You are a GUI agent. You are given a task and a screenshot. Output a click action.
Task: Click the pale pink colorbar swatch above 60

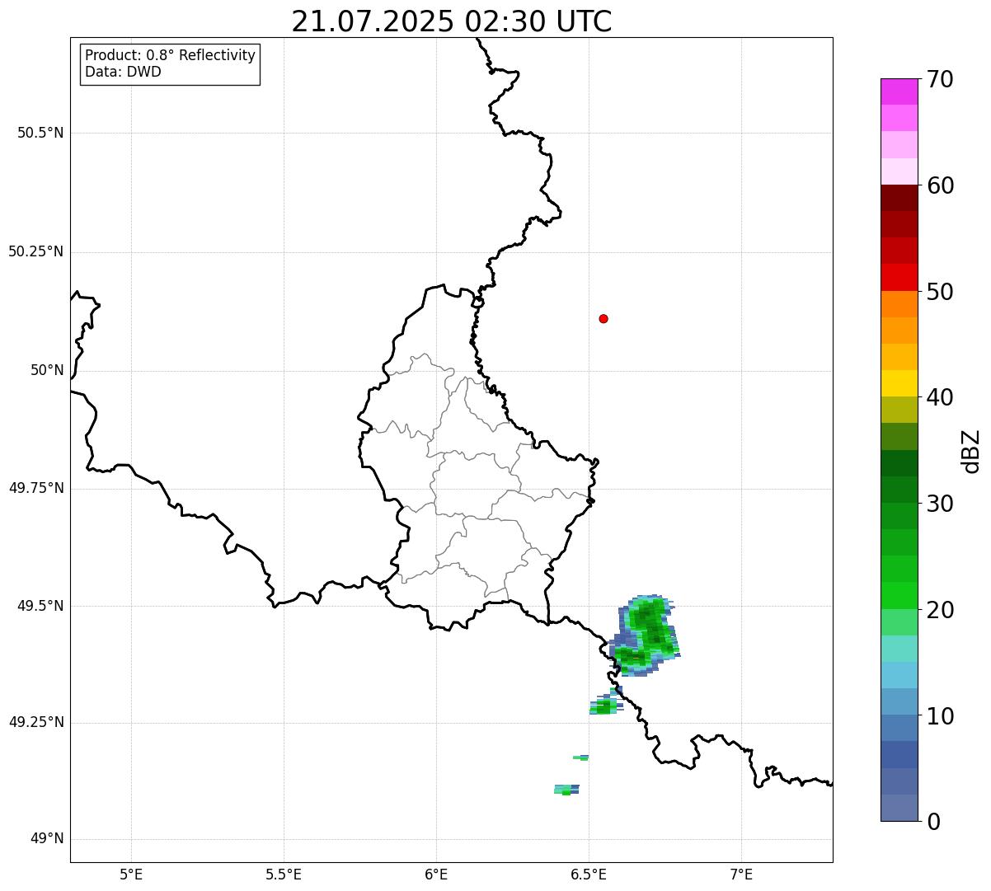[899, 171]
